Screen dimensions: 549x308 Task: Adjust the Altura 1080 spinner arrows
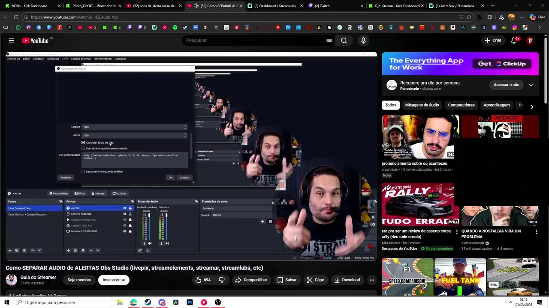coord(185,135)
